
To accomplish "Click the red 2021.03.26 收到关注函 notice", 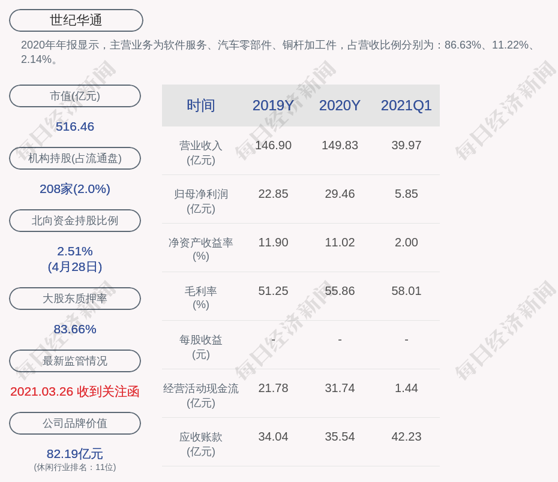I will click(75, 391).
